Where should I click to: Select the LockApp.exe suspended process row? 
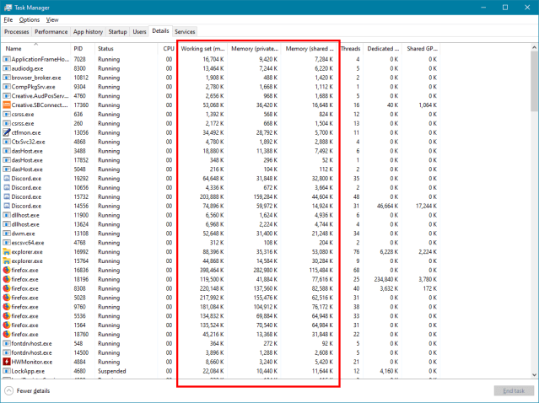[84, 370]
